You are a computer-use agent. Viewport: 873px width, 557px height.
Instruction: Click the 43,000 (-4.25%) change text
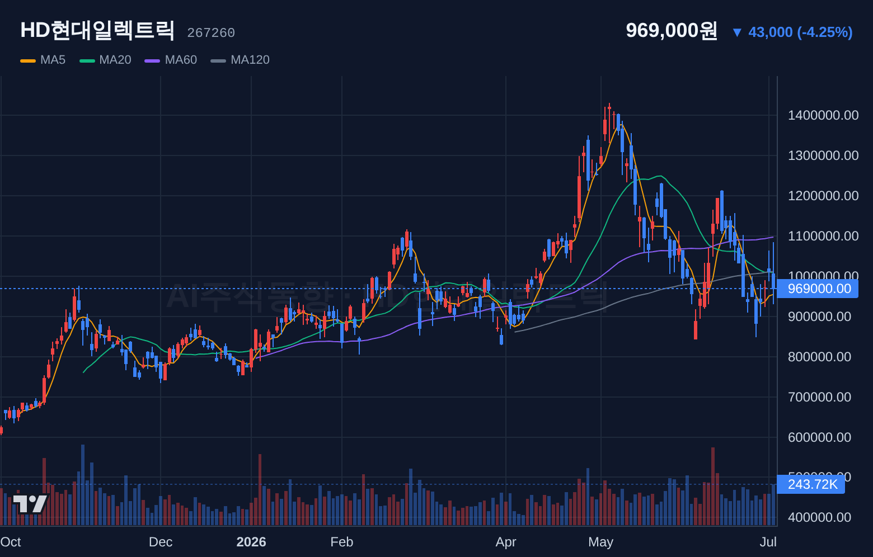(x=800, y=32)
